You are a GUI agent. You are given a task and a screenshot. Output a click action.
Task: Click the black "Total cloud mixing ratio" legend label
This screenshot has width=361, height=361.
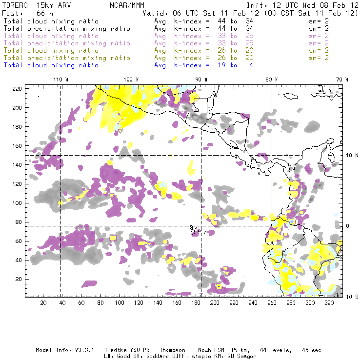tap(51, 21)
